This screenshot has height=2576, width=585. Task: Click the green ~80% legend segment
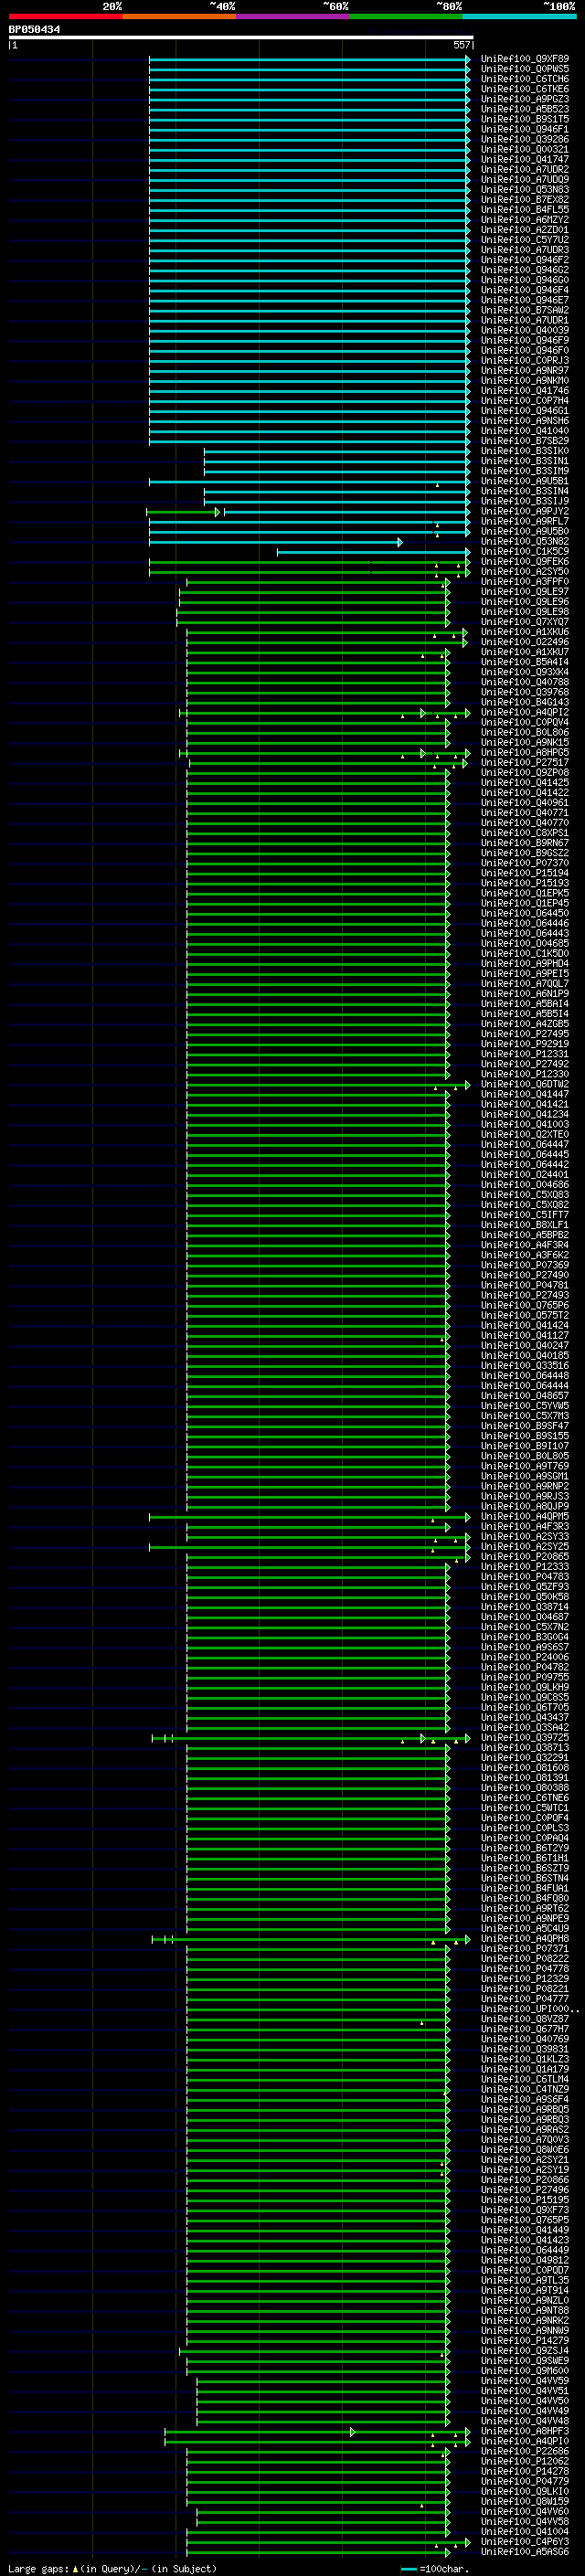point(406,16)
